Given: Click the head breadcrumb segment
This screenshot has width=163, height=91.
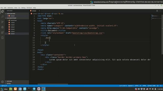Looking at the screenshot, I should [x=48, y=14].
